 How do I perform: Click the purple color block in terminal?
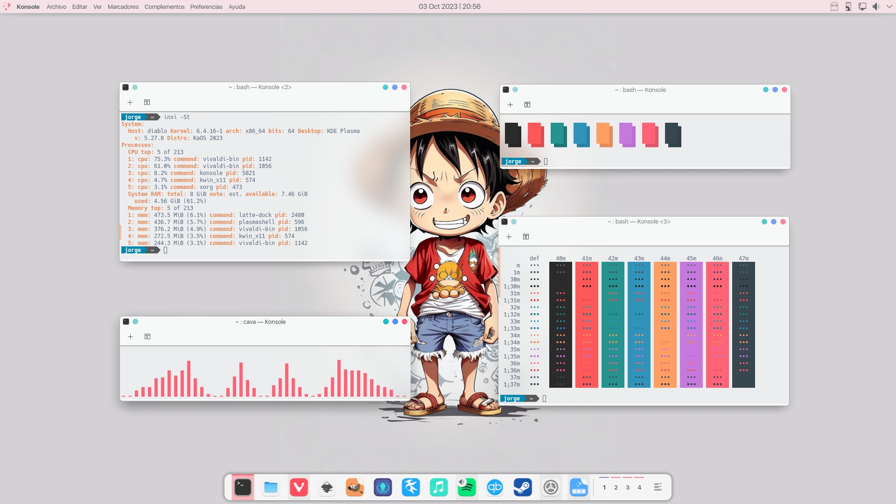point(627,135)
